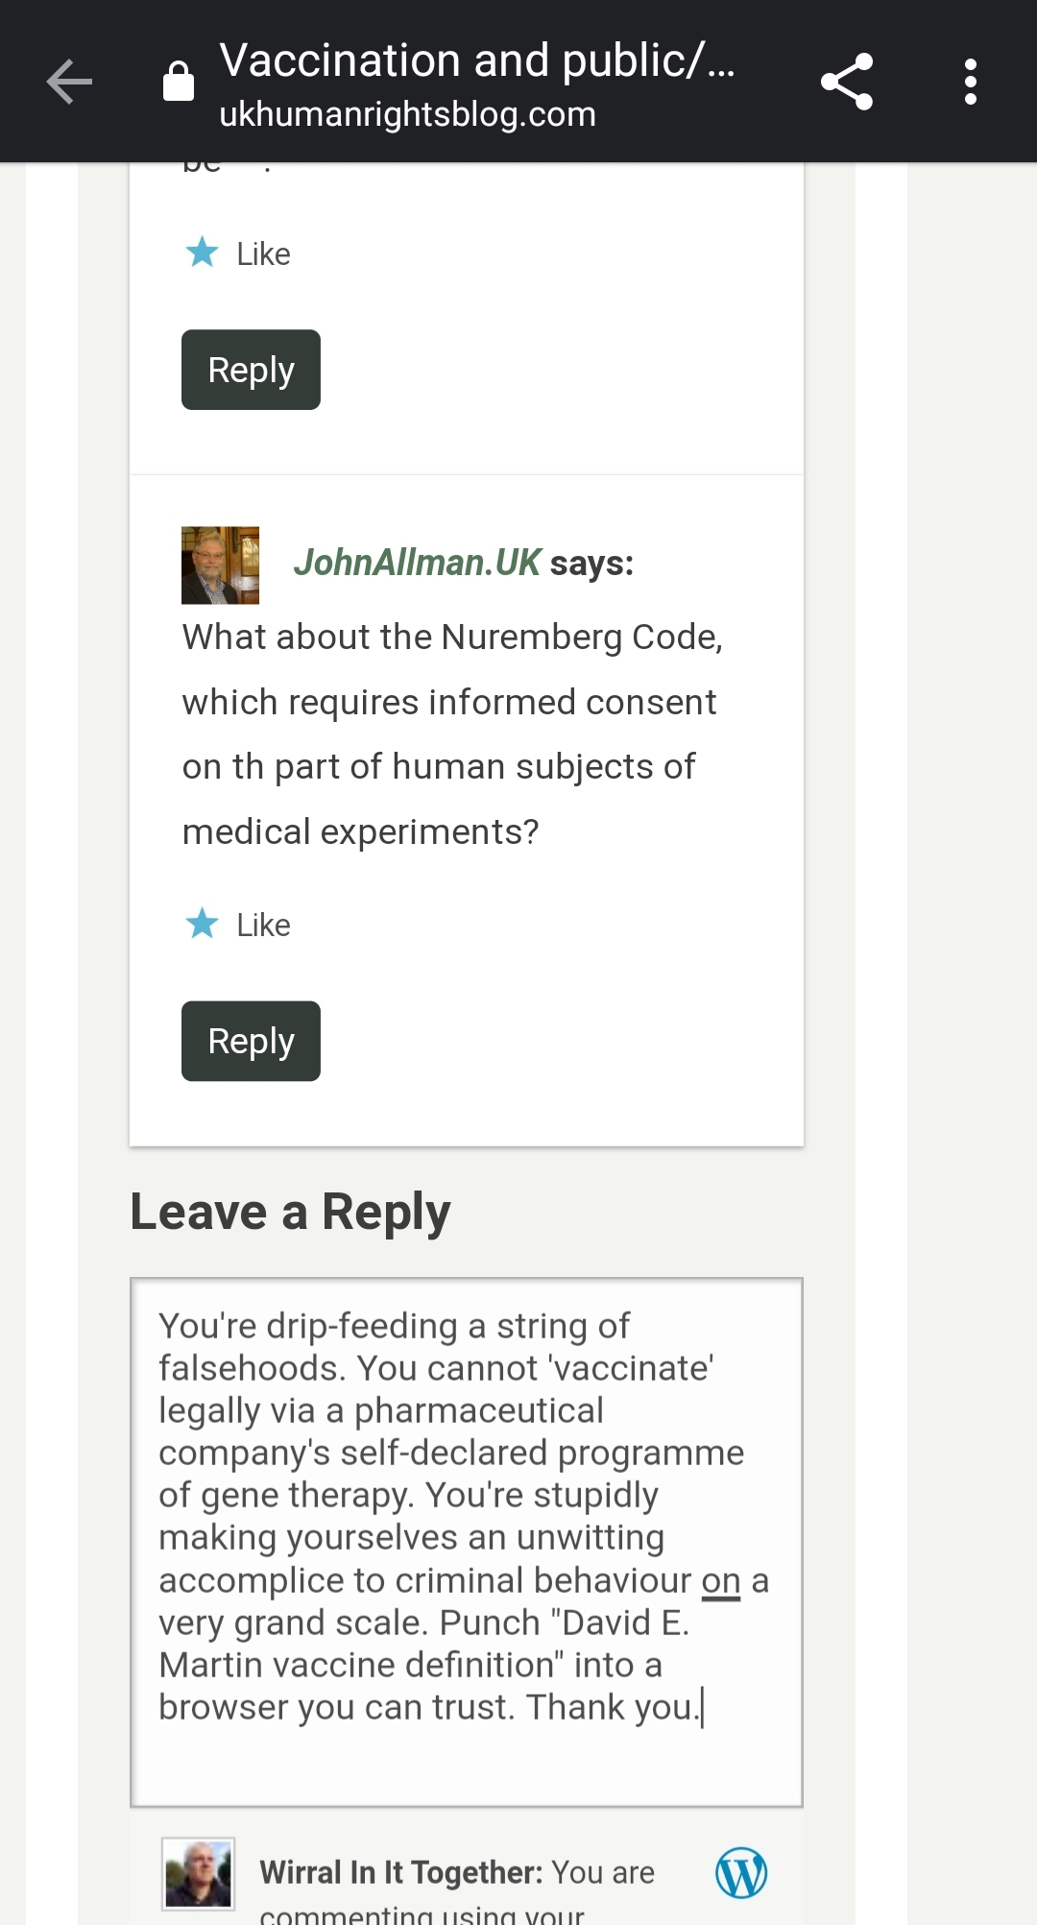Tap the ukhumanrightsblog.com URL text
The height and width of the screenshot is (1925, 1037).
click(x=407, y=114)
